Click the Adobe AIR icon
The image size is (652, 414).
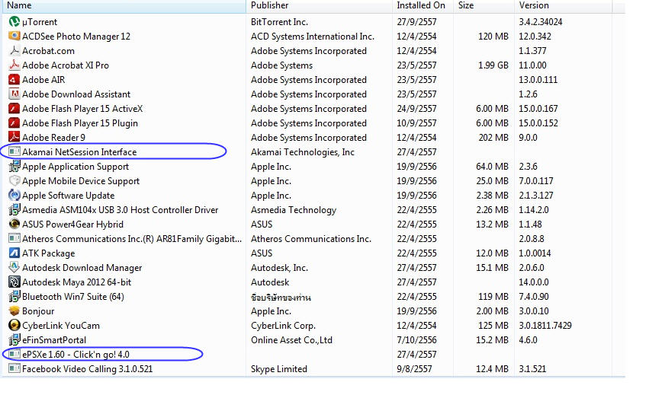point(14,80)
